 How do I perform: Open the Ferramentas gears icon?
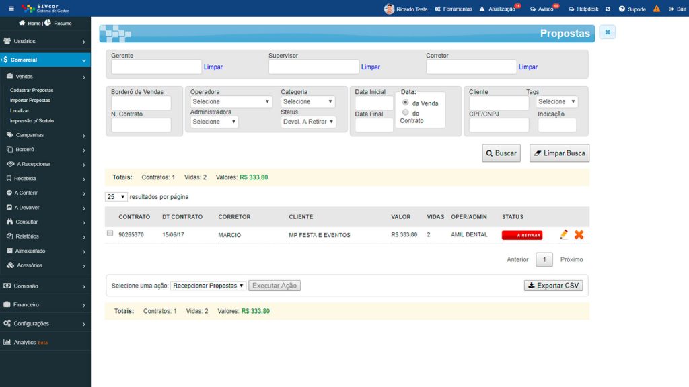[x=437, y=9]
